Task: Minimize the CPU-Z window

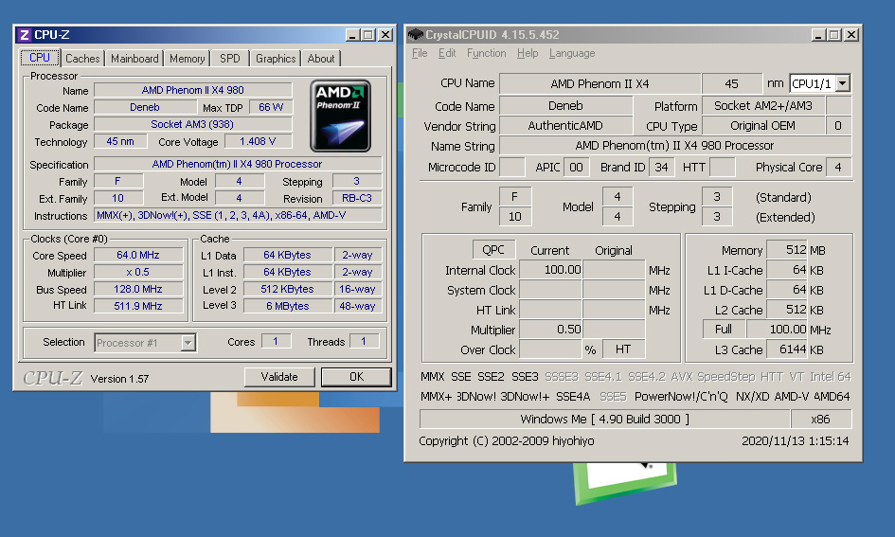Action: click(352, 35)
